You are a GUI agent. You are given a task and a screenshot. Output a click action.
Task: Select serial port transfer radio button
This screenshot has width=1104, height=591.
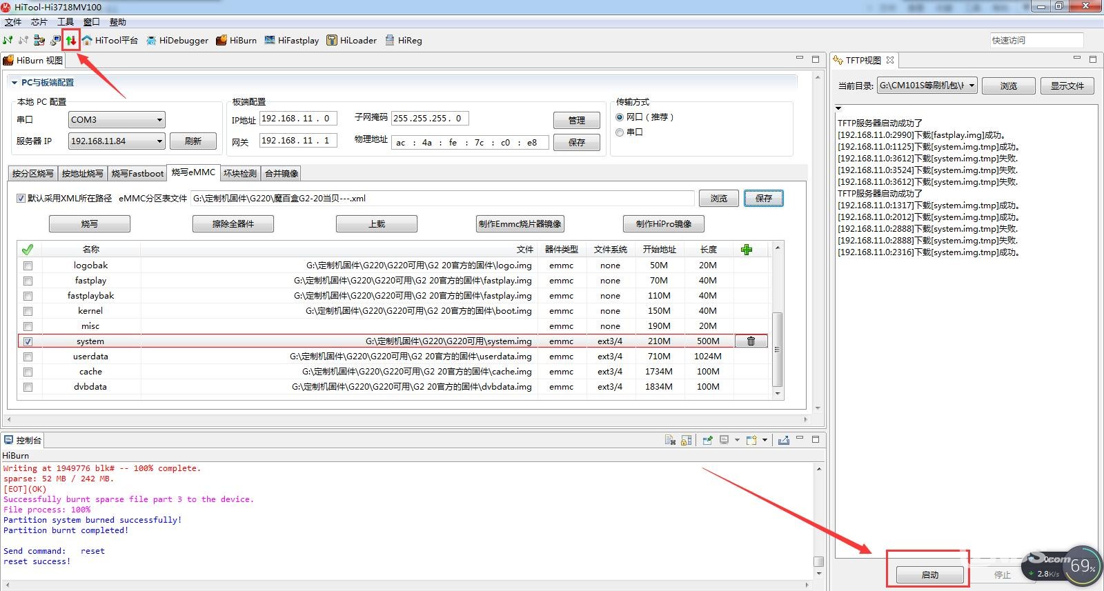coord(620,132)
